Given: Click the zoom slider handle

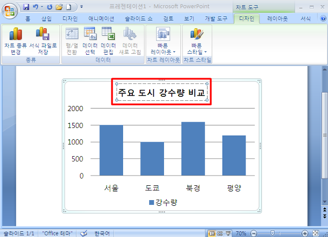Looking at the screenshot, I should 272,233.
